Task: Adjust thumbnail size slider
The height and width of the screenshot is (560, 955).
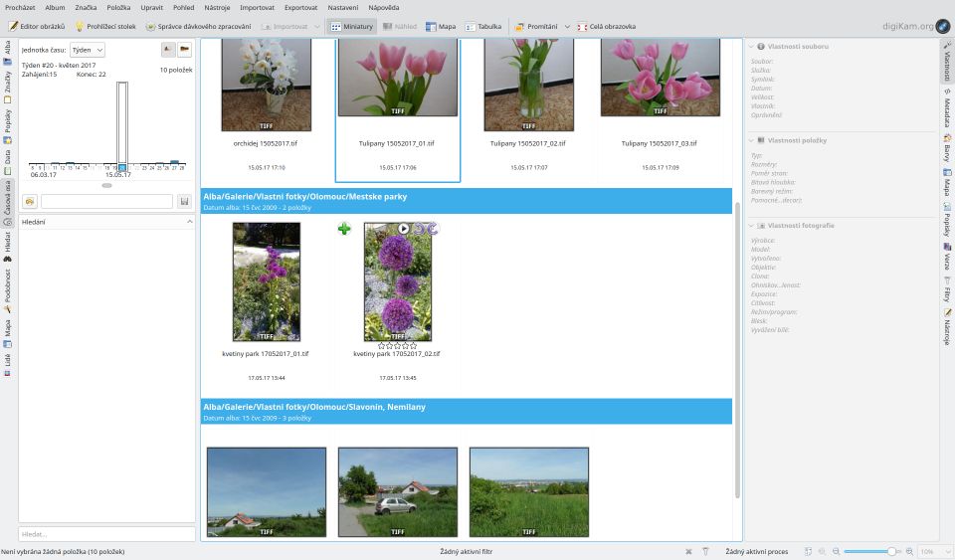Action: point(871,551)
